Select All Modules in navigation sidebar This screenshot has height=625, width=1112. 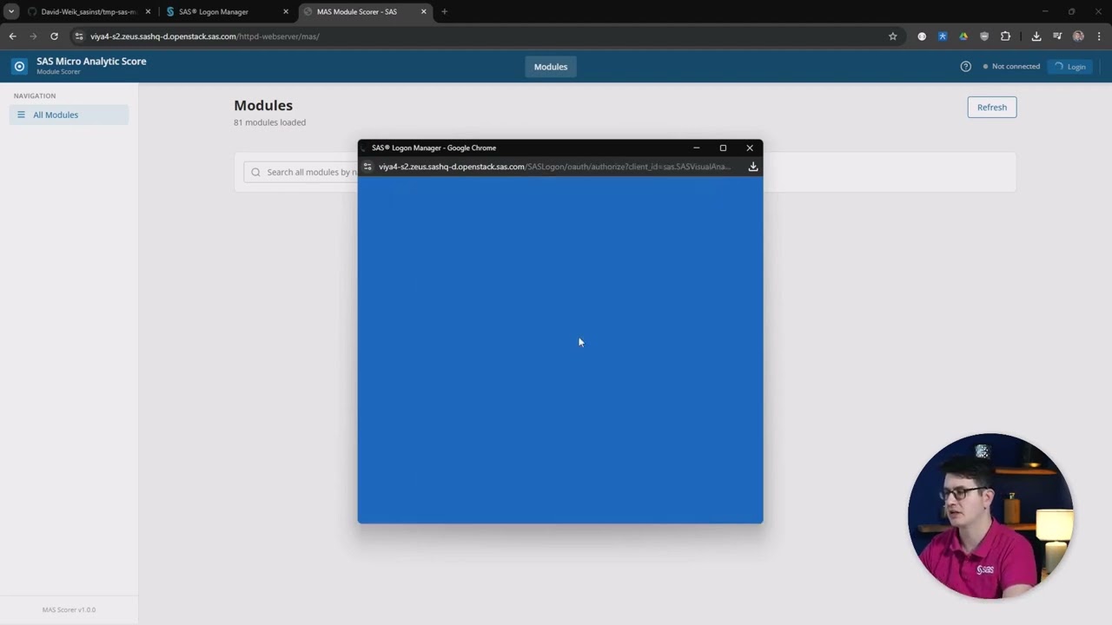pyautogui.click(x=69, y=115)
